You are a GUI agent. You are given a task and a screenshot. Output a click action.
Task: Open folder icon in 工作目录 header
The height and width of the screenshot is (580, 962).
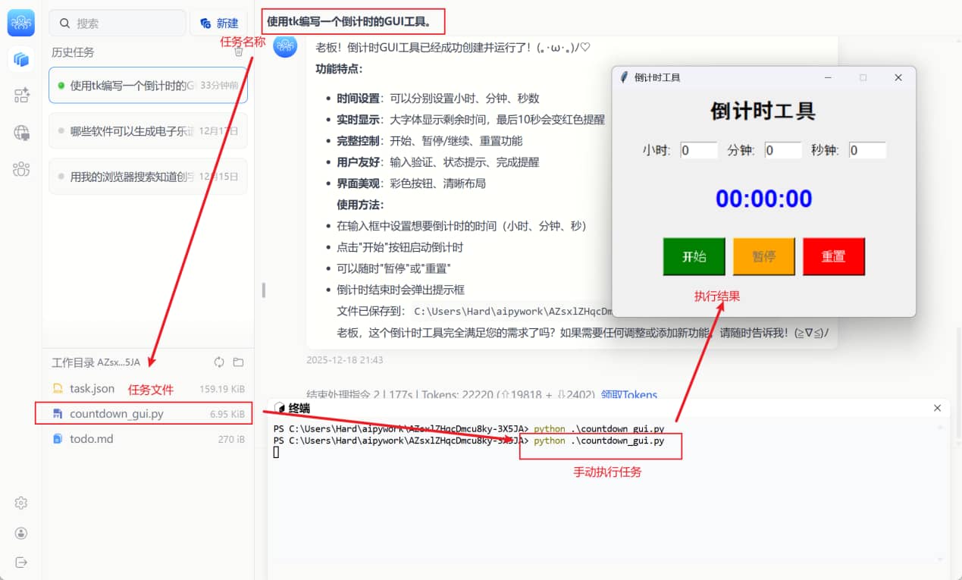tap(238, 362)
